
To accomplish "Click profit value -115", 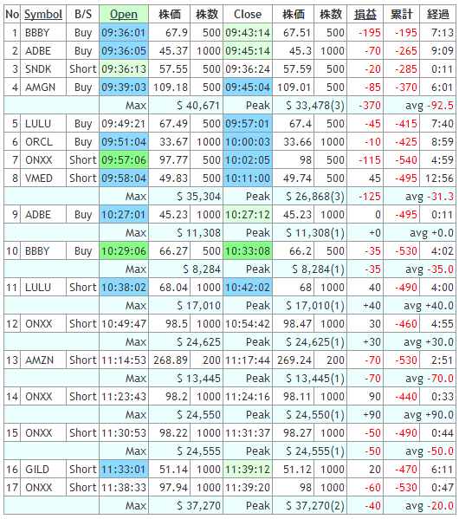I will click(x=370, y=160).
